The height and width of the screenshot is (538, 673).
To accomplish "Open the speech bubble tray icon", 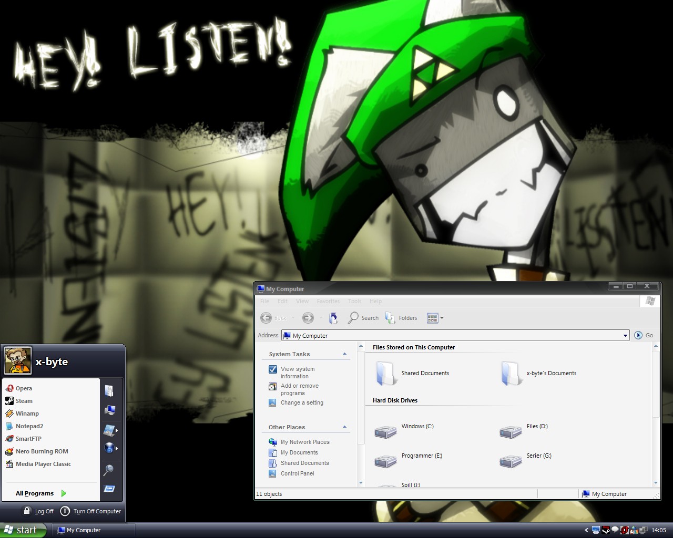I will click(615, 530).
